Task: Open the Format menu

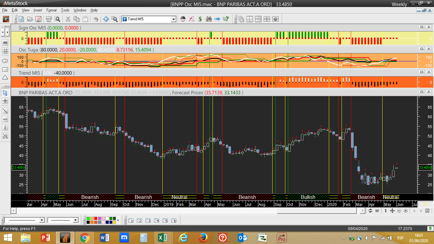Action: (51, 10)
